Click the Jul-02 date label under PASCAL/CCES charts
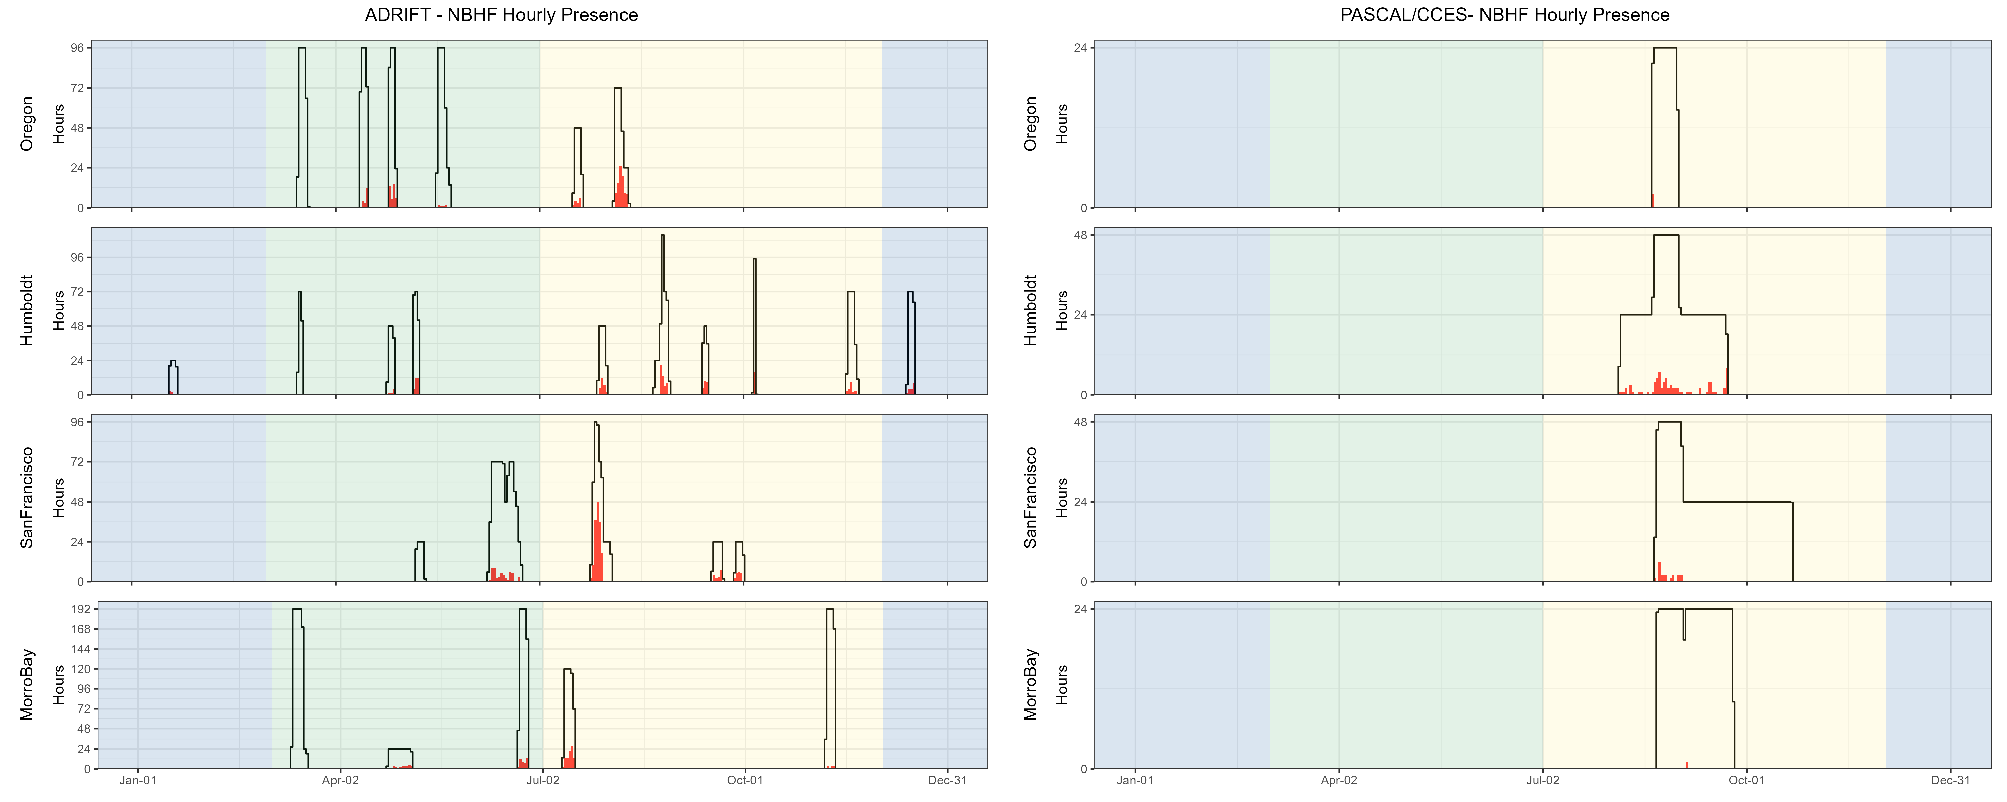The image size is (2007, 802). click(1543, 780)
